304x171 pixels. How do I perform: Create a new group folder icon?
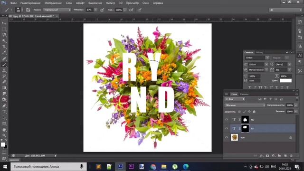pyautogui.click(x=279, y=156)
